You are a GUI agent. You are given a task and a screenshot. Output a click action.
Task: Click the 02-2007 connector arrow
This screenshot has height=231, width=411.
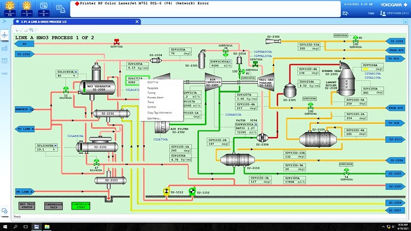click(x=396, y=210)
